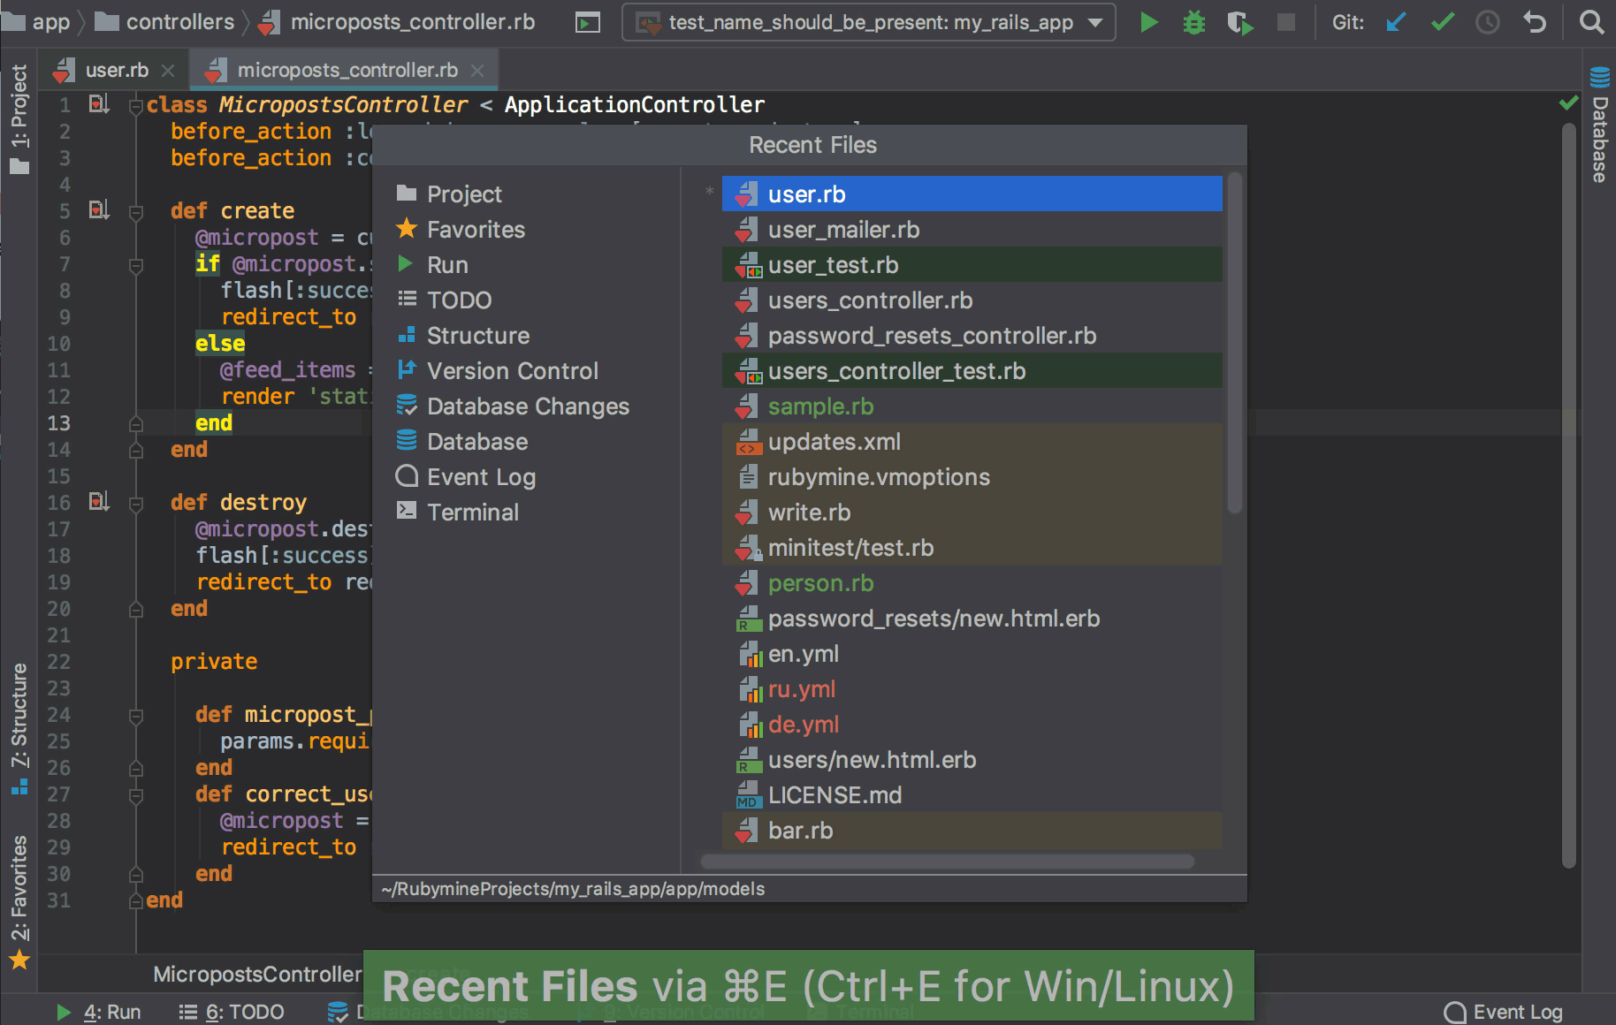Select user.rb in Recent Files

(972, 194)
